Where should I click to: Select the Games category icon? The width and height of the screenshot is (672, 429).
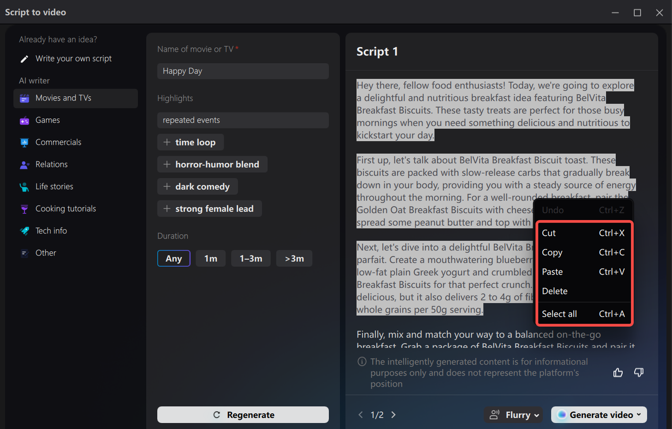tap(25, 120)
